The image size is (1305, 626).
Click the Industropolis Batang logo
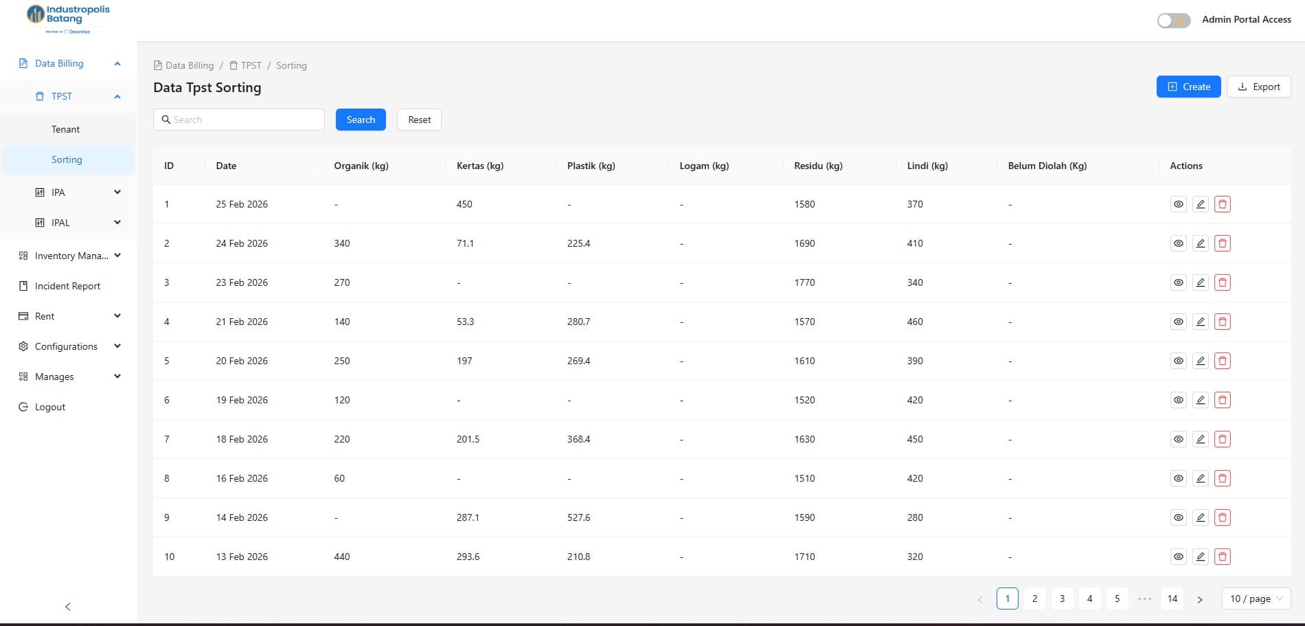click(x=67, y=19)
